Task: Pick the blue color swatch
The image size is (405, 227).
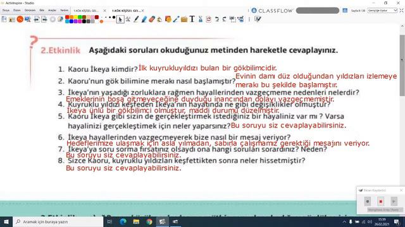Action: point(72,21)
